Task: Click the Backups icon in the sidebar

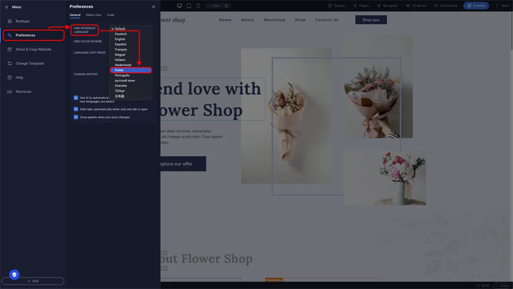Action: 9,21
